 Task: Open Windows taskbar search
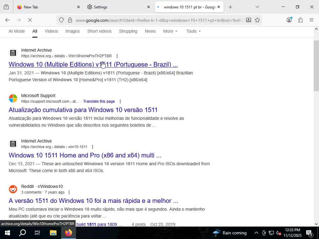pos(22,233)
